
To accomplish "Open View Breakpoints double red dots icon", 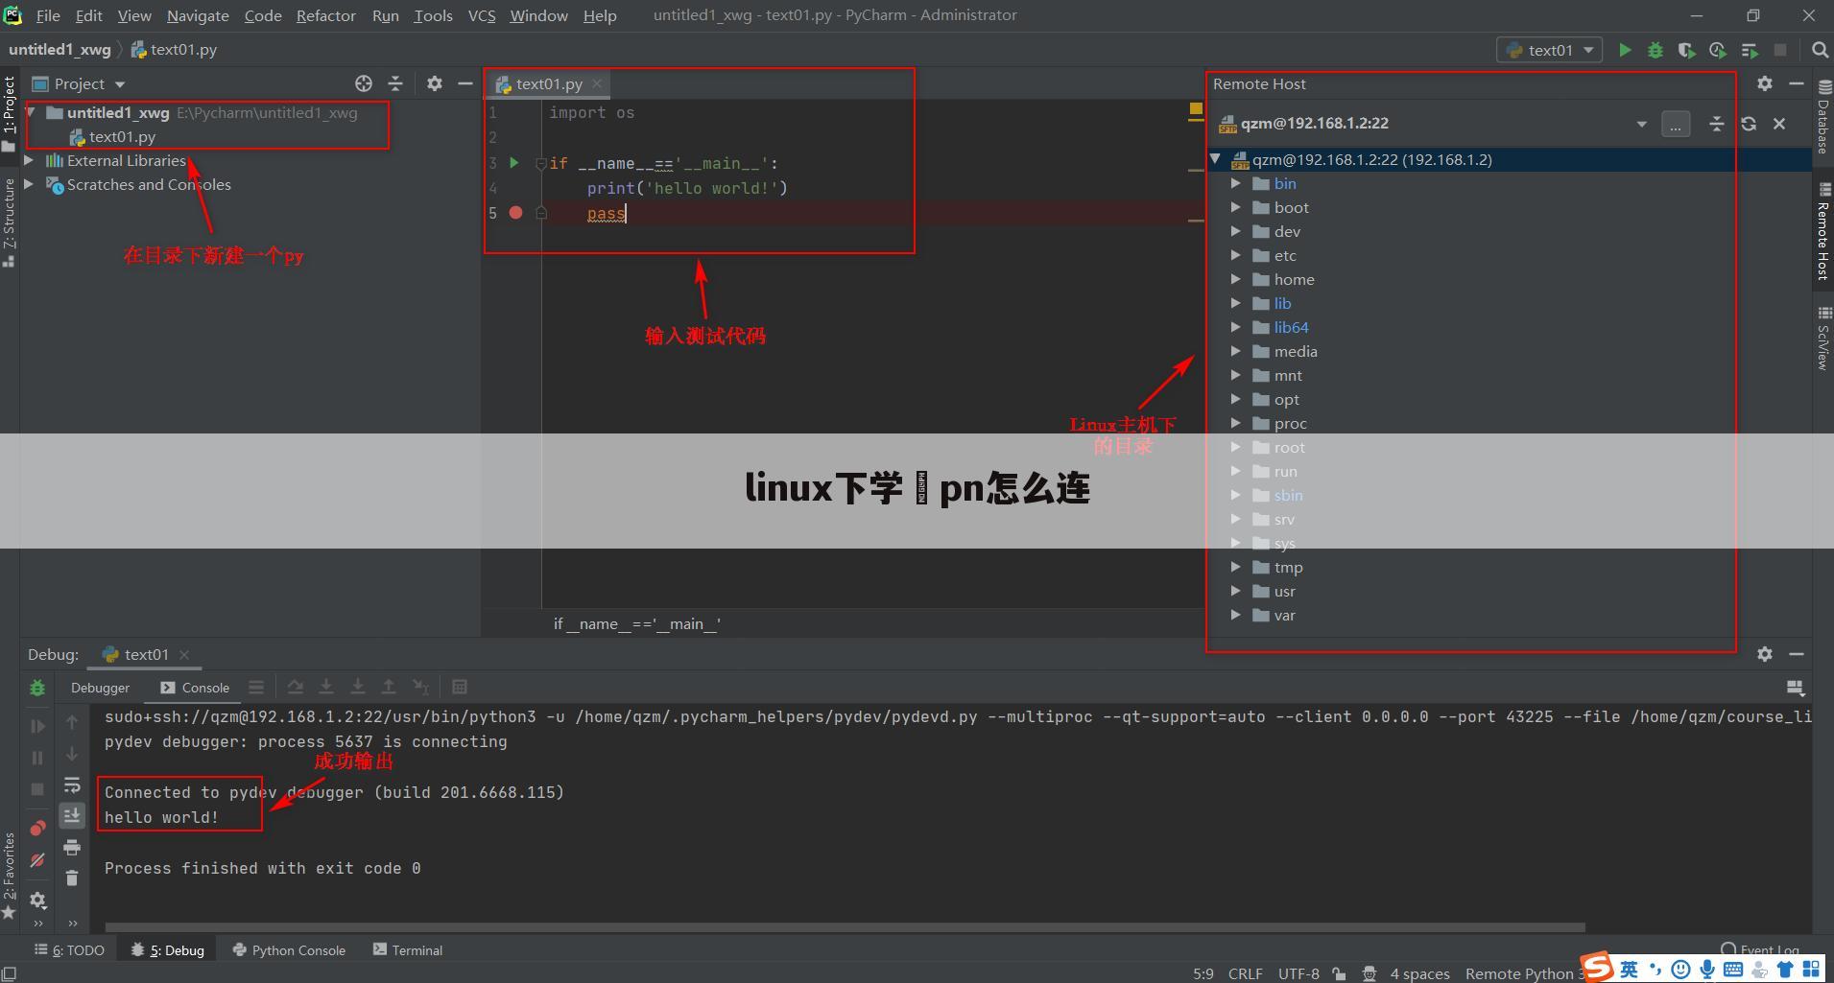I will coord(37,828).
